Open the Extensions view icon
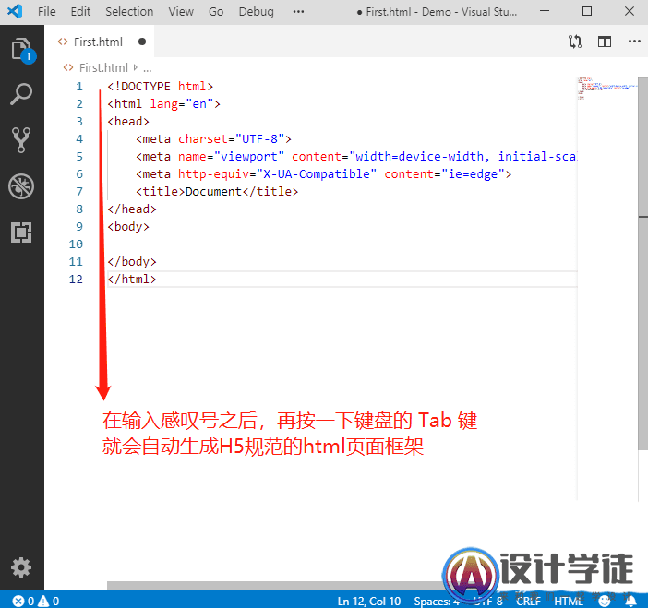The width and height of the screenshot is (648, 608). pyautogui.click(x=21, y=232)
